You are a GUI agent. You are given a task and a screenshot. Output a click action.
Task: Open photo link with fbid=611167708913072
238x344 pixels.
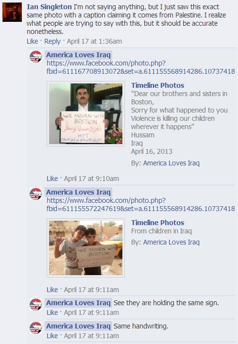tap(141, 67)
